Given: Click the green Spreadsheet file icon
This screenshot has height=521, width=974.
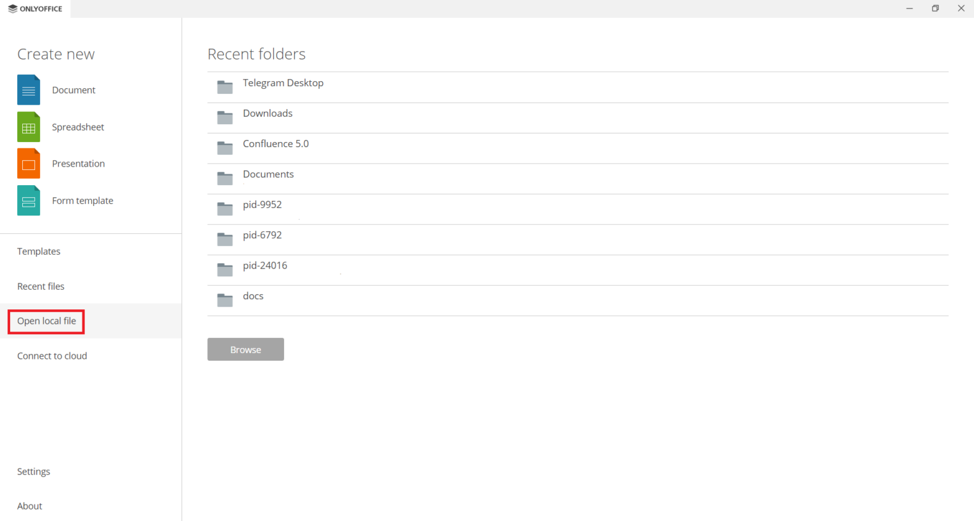Looking at the screenshot, I should click(x=29, y=127).
